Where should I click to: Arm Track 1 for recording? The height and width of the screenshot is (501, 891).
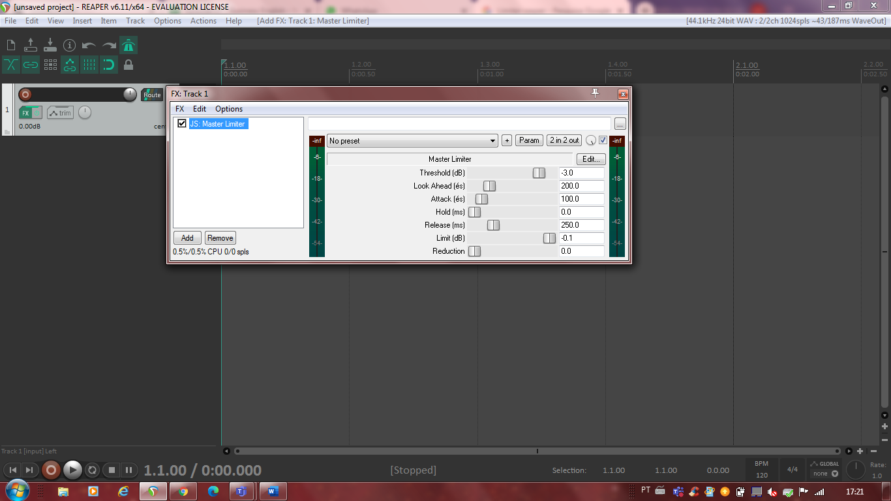click(x=25, y=95)
